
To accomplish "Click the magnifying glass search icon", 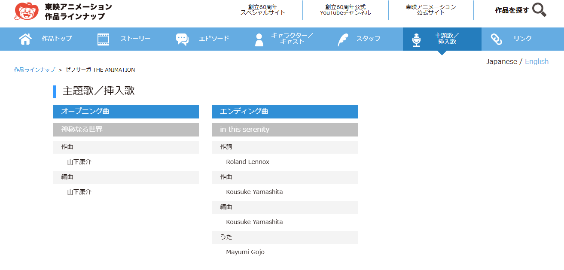I will 539,10.
